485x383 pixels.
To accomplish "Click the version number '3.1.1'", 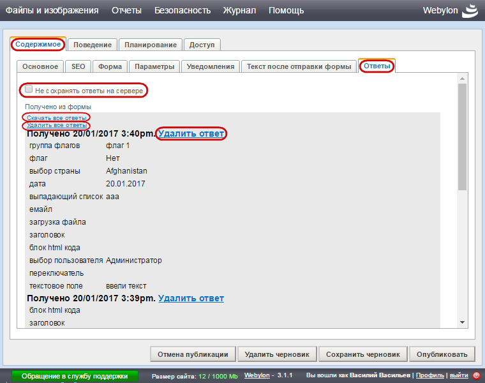I will [285, 375].
